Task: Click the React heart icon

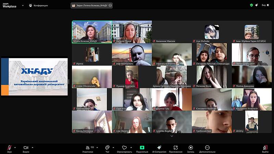Action: pos(124,147)
